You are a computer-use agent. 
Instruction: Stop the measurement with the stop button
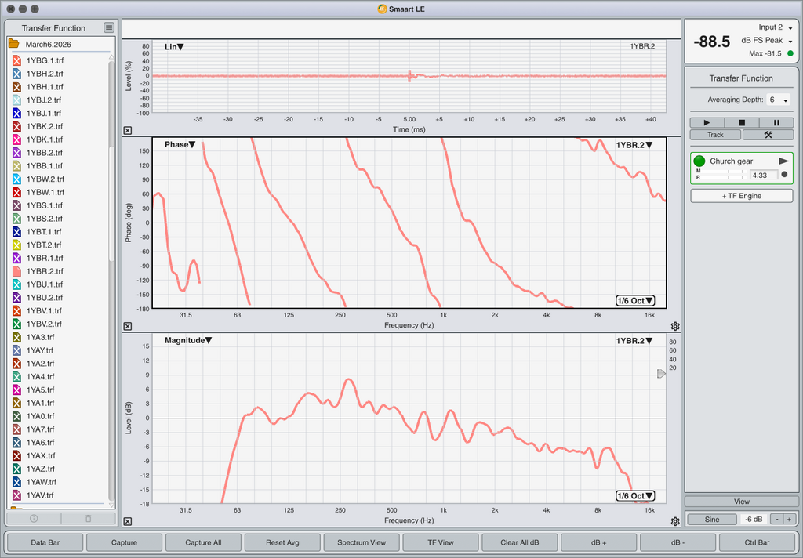[x=742, y=123]
